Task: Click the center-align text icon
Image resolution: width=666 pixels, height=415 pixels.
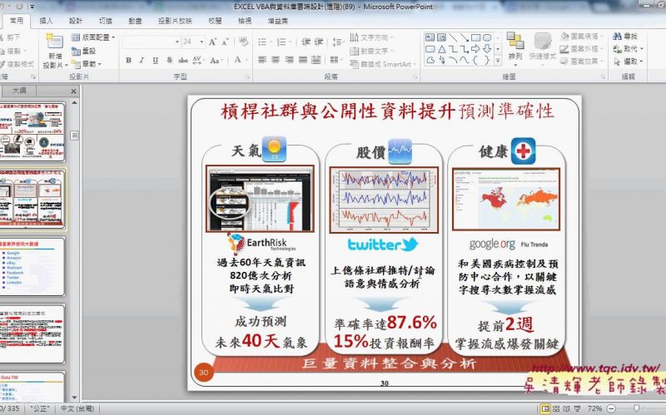Action: (x=275, y=61)
